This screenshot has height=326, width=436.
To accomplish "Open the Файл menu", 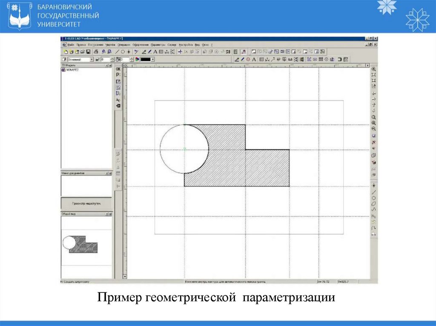I will click(x=71, y=45).
